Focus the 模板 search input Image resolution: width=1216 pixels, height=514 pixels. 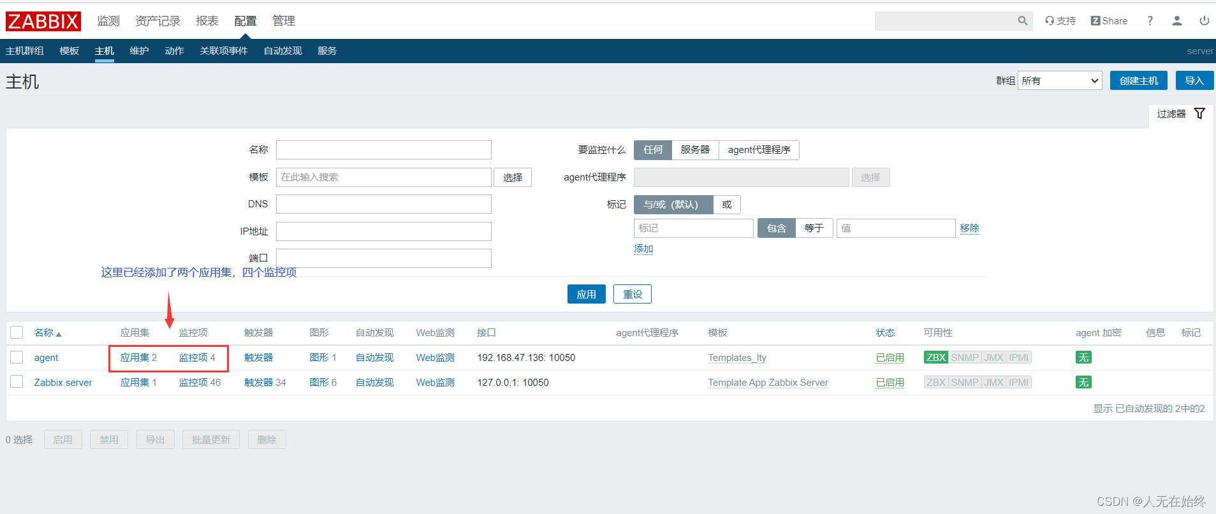[384, 177]
